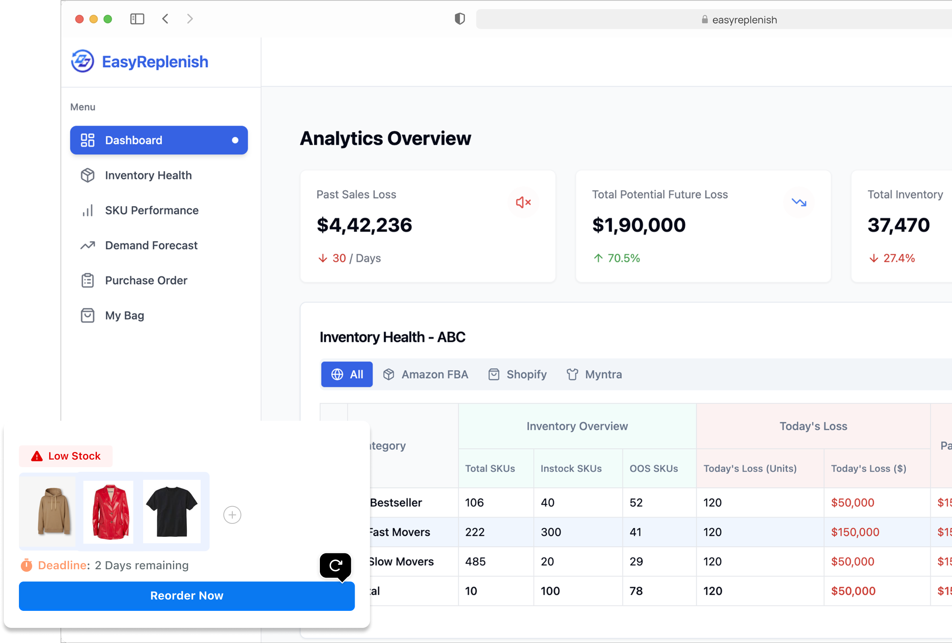Click the black refresh icon button
952x643 pixels.
point(335,565)
